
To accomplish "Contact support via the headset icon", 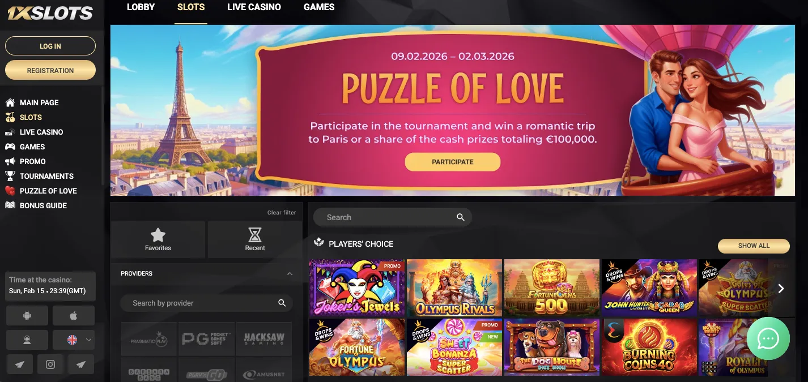I will [27, 340].
